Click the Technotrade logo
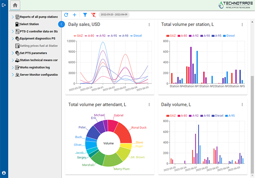 pos(235,5)
